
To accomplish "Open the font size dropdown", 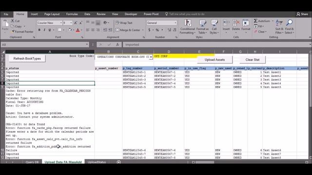I will tap(71, 23).
